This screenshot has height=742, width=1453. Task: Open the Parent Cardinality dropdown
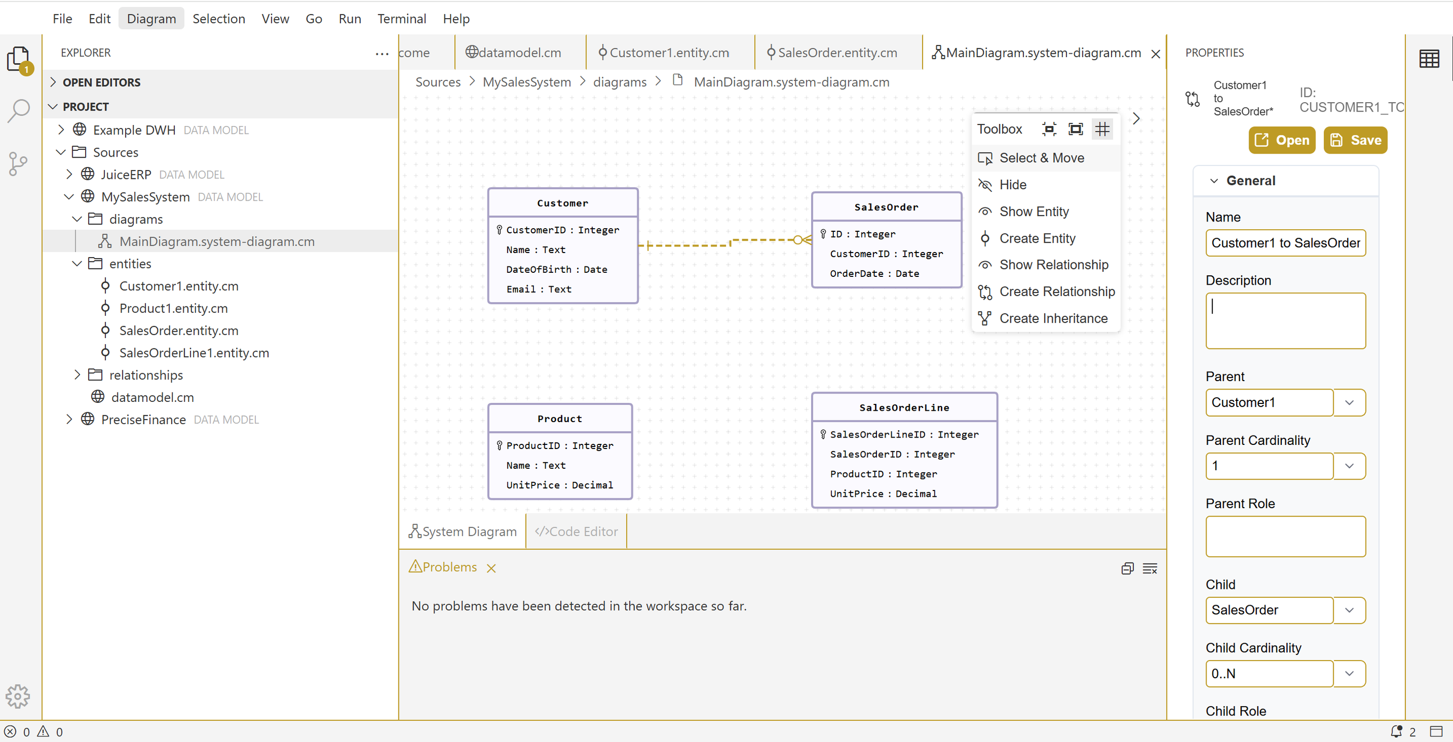(x=1349, y=466)
